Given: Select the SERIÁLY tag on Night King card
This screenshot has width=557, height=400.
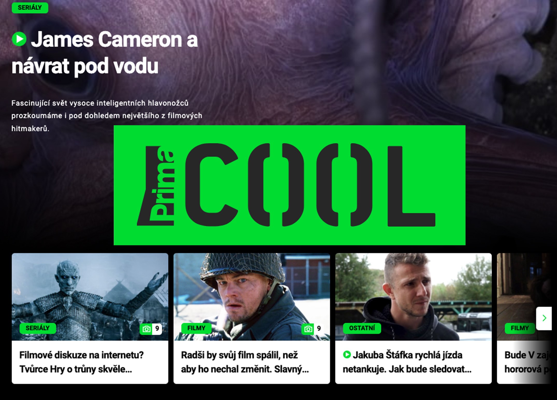Looking at the screenshot, I should click(x=38, y=328).
